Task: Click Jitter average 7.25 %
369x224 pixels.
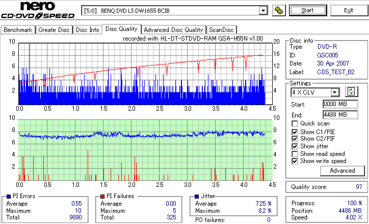Action: click(263, 203)
